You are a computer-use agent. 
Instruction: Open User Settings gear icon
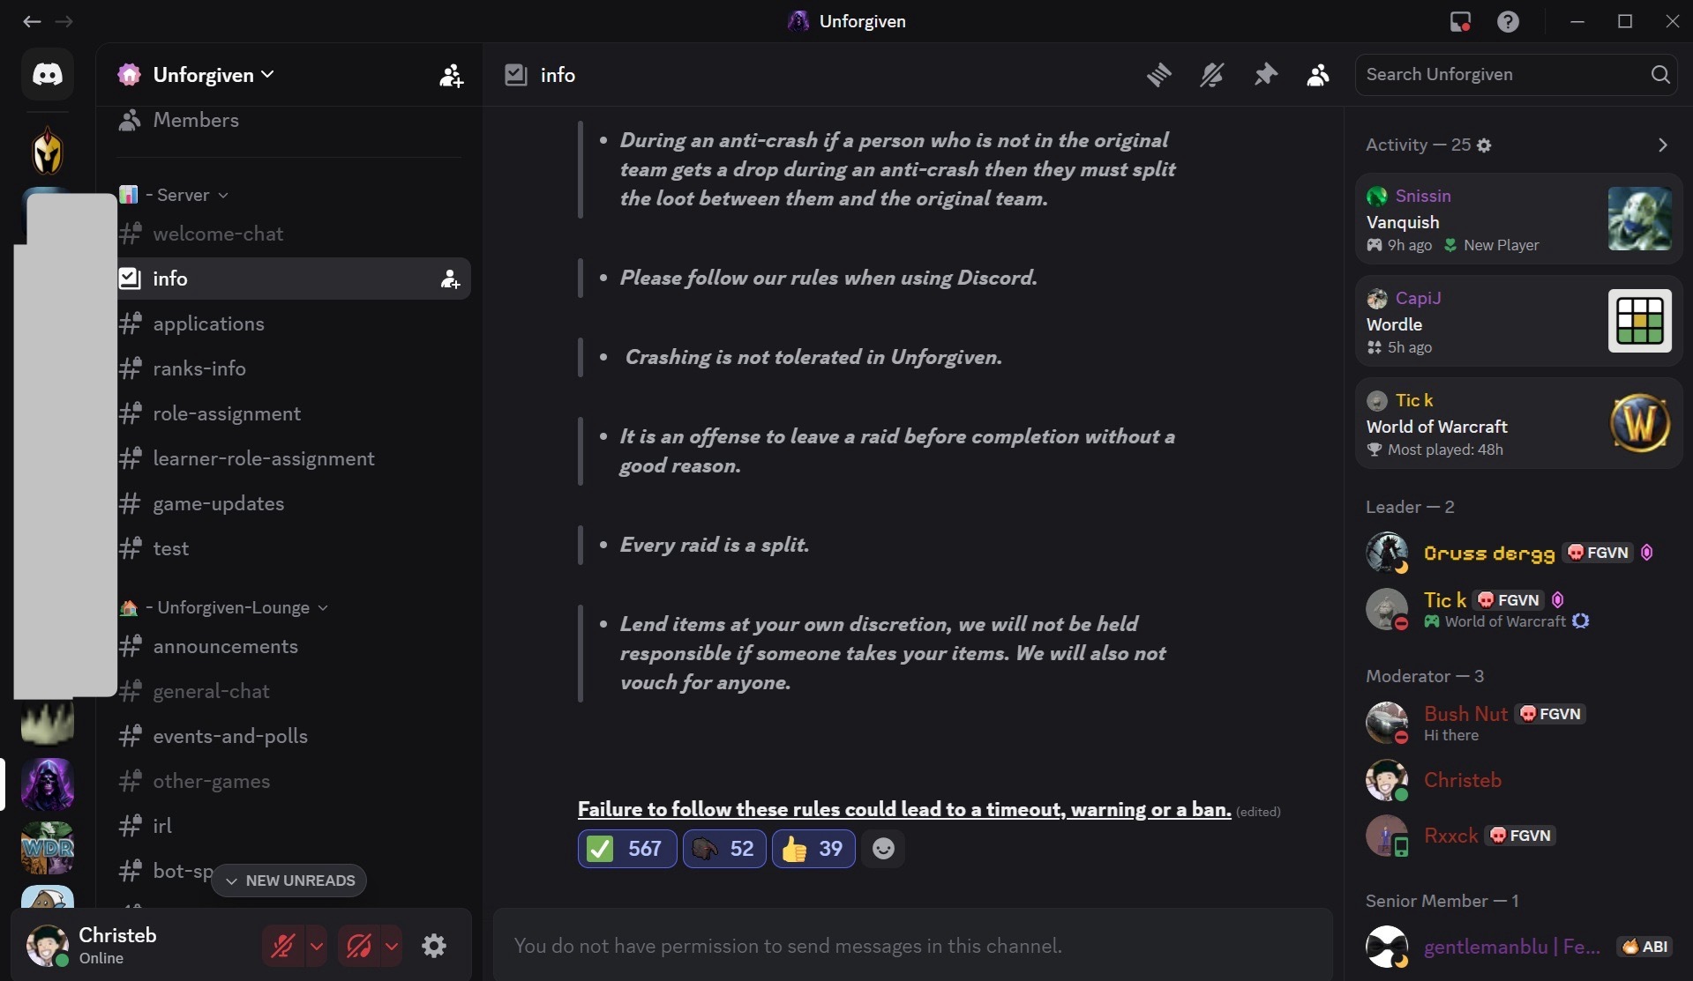(433, 946)
